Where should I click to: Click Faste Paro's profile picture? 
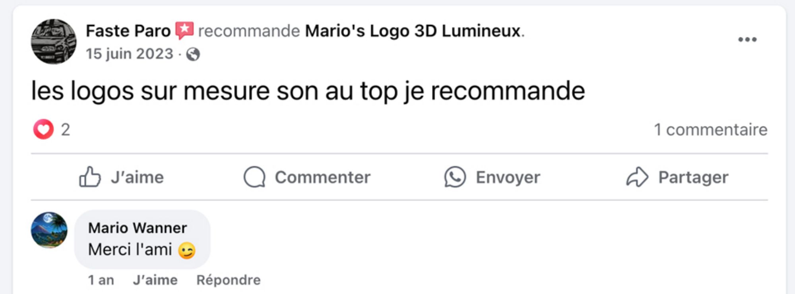54,42
